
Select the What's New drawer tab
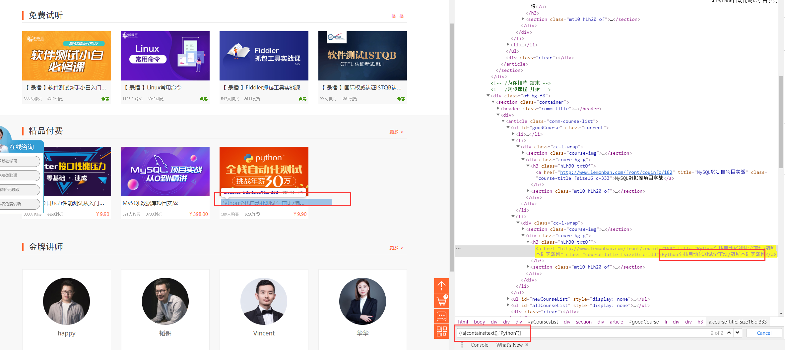tap(509, 345)
